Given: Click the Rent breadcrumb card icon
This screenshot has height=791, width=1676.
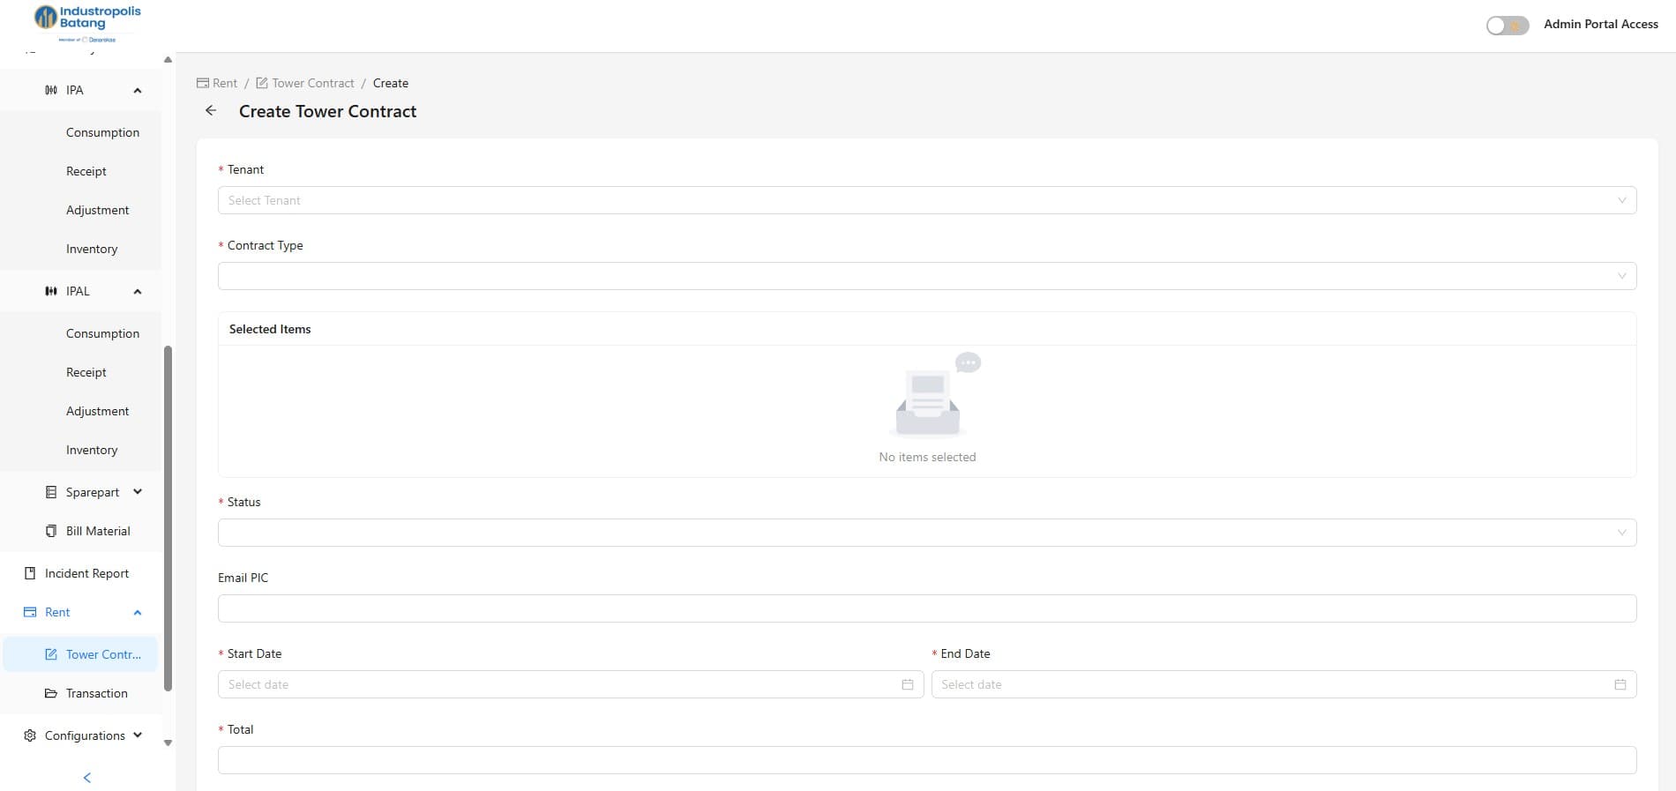Looking at the screenshot, I should 203,83.
